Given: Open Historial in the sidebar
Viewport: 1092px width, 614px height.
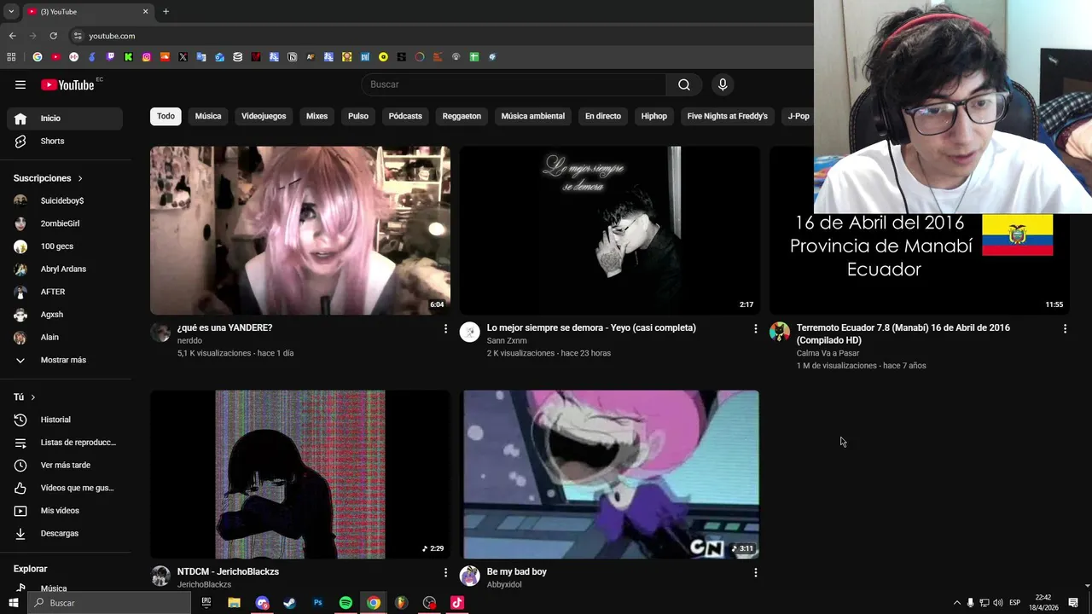Looking at the screenshot, I should pyautogui.click(x=65, y=420).
